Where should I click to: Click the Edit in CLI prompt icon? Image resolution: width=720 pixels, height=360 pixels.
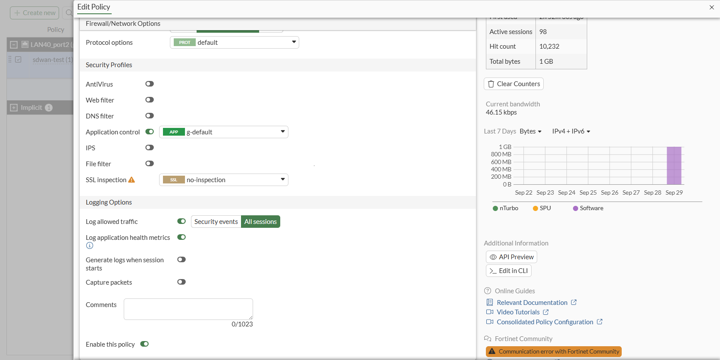(x=493, y=271)
